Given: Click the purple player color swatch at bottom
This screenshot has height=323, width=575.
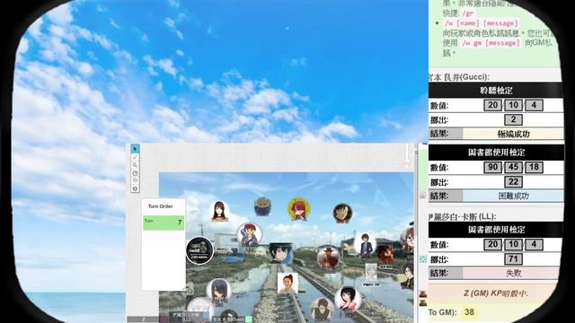Looking at the screenshot, I should 164,319.
